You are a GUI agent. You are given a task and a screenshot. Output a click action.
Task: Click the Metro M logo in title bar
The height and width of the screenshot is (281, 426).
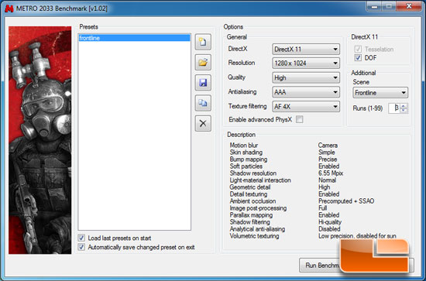[9, 9]
